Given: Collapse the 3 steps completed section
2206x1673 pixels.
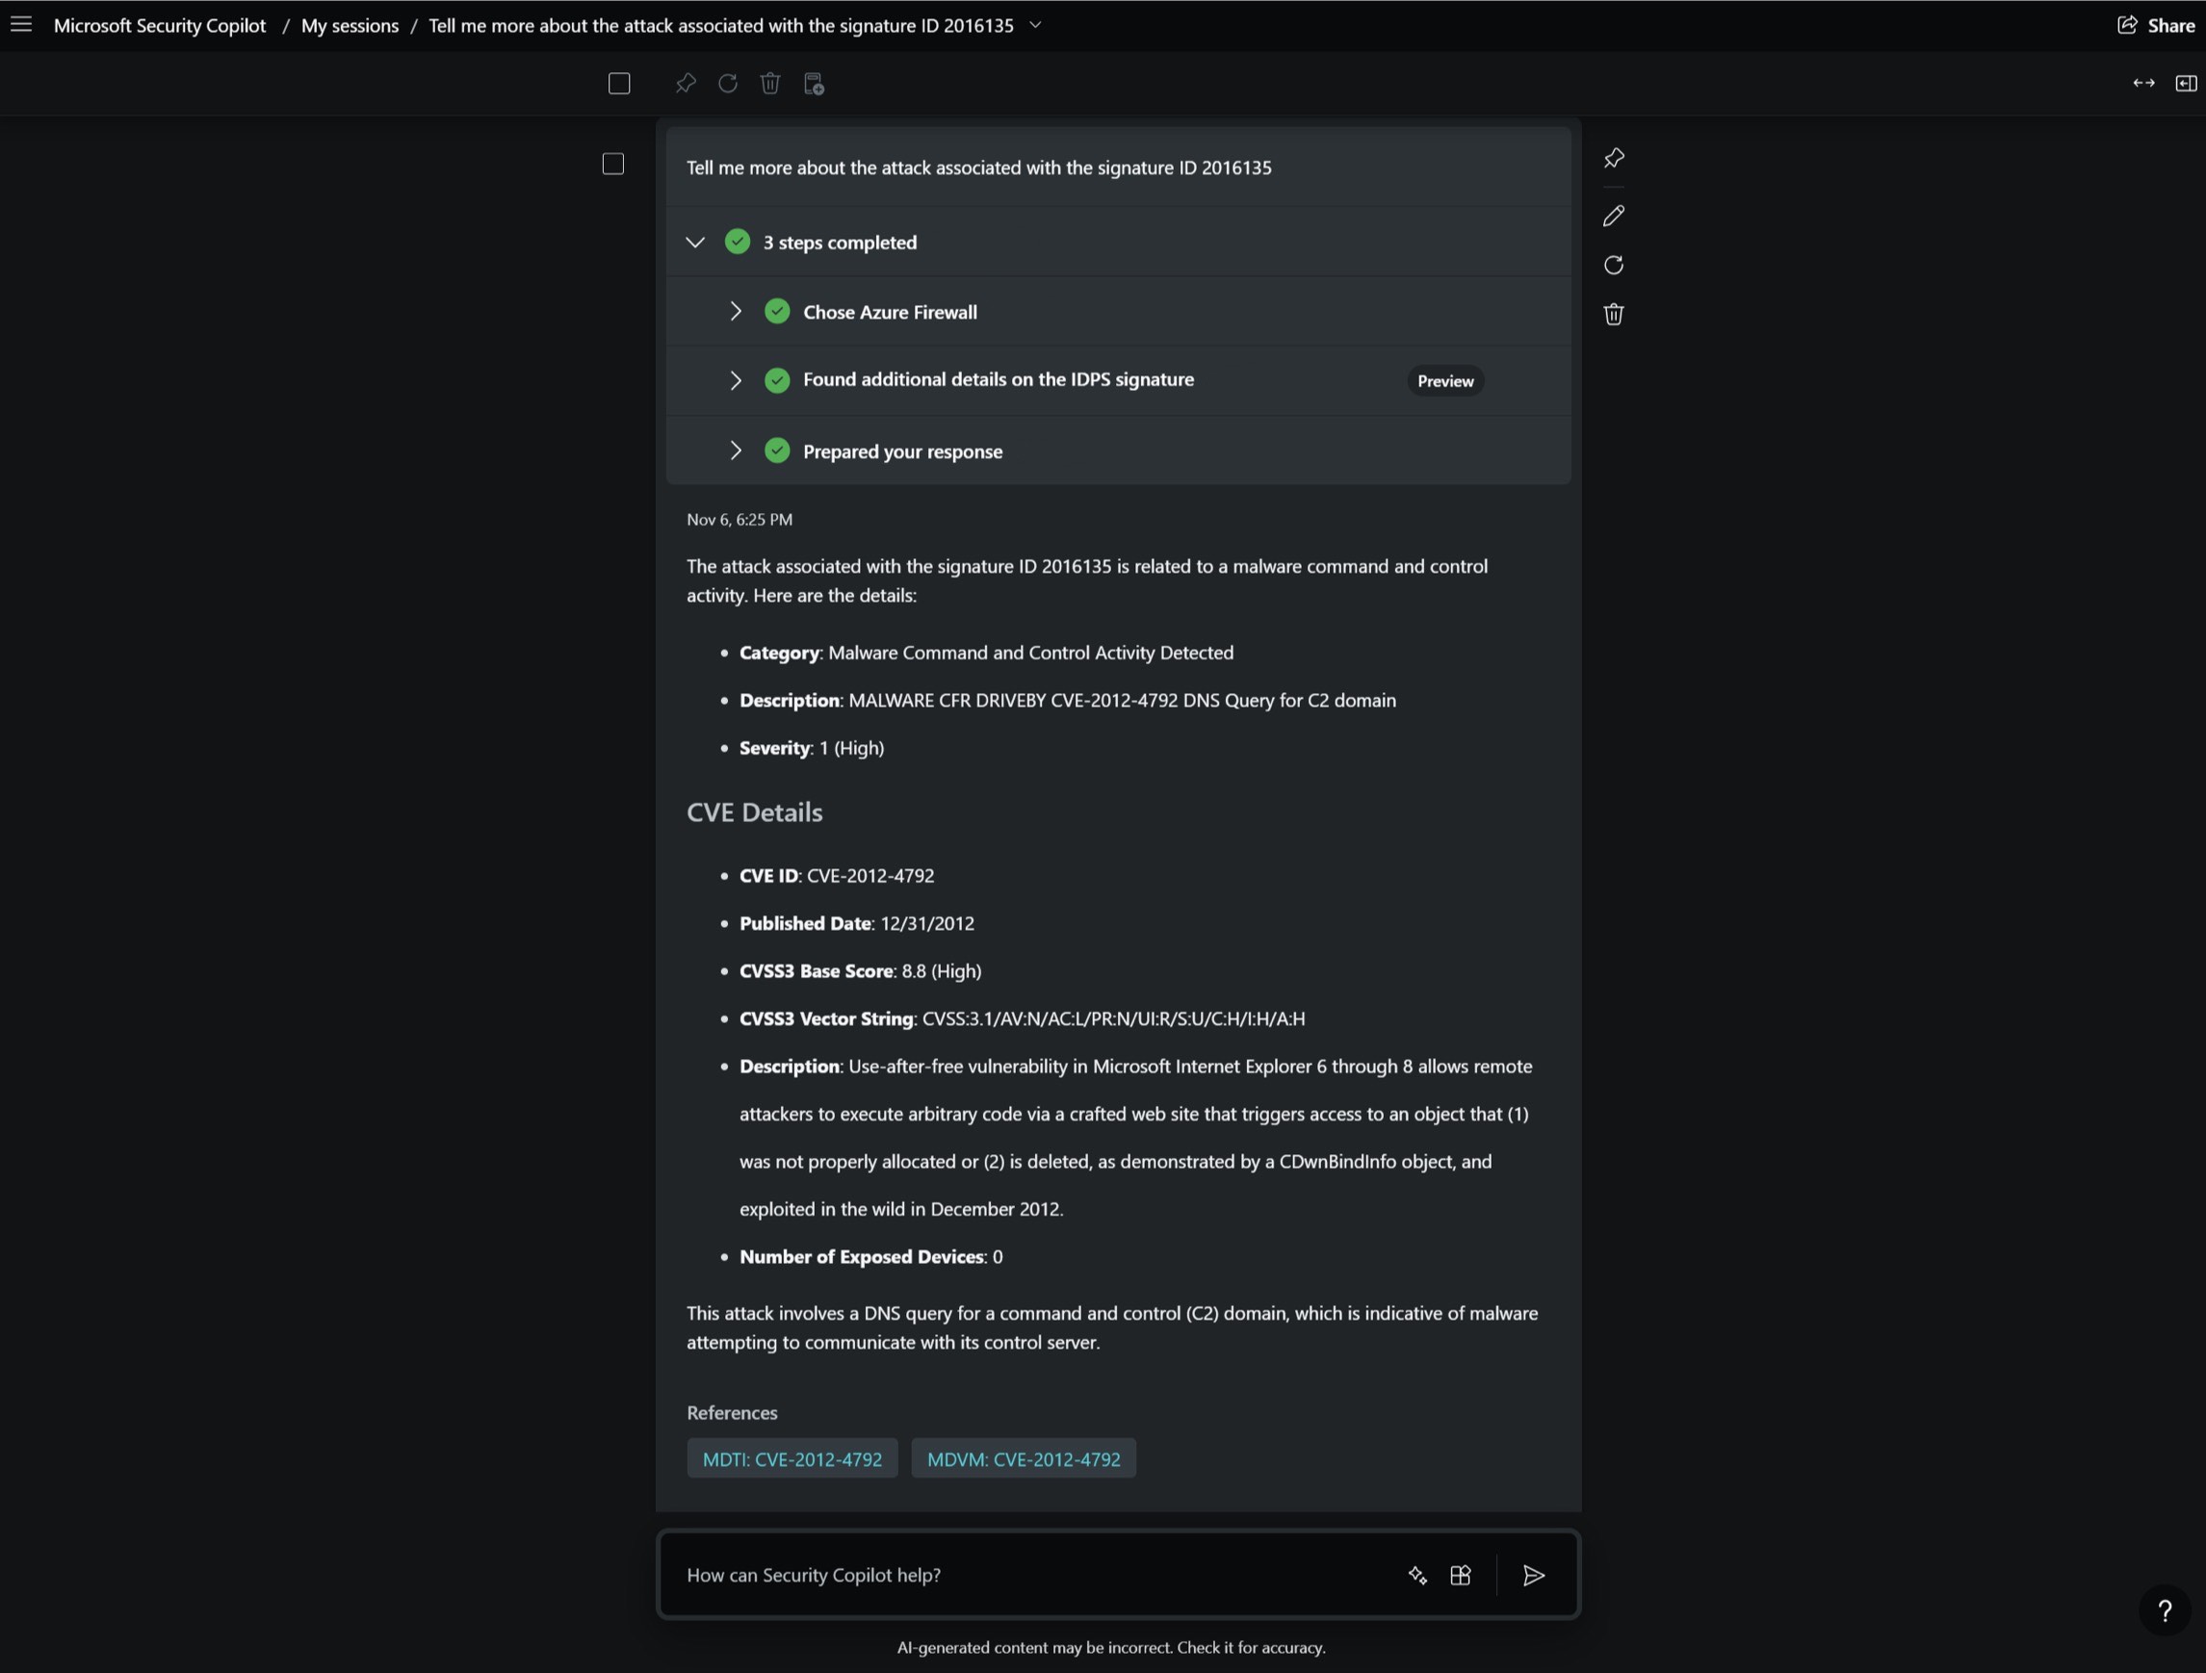Looking at the screenshot, I should click(x=695, y=243).
